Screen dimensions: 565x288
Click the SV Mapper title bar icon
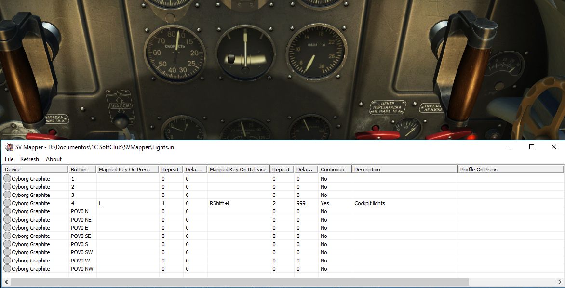9,147
